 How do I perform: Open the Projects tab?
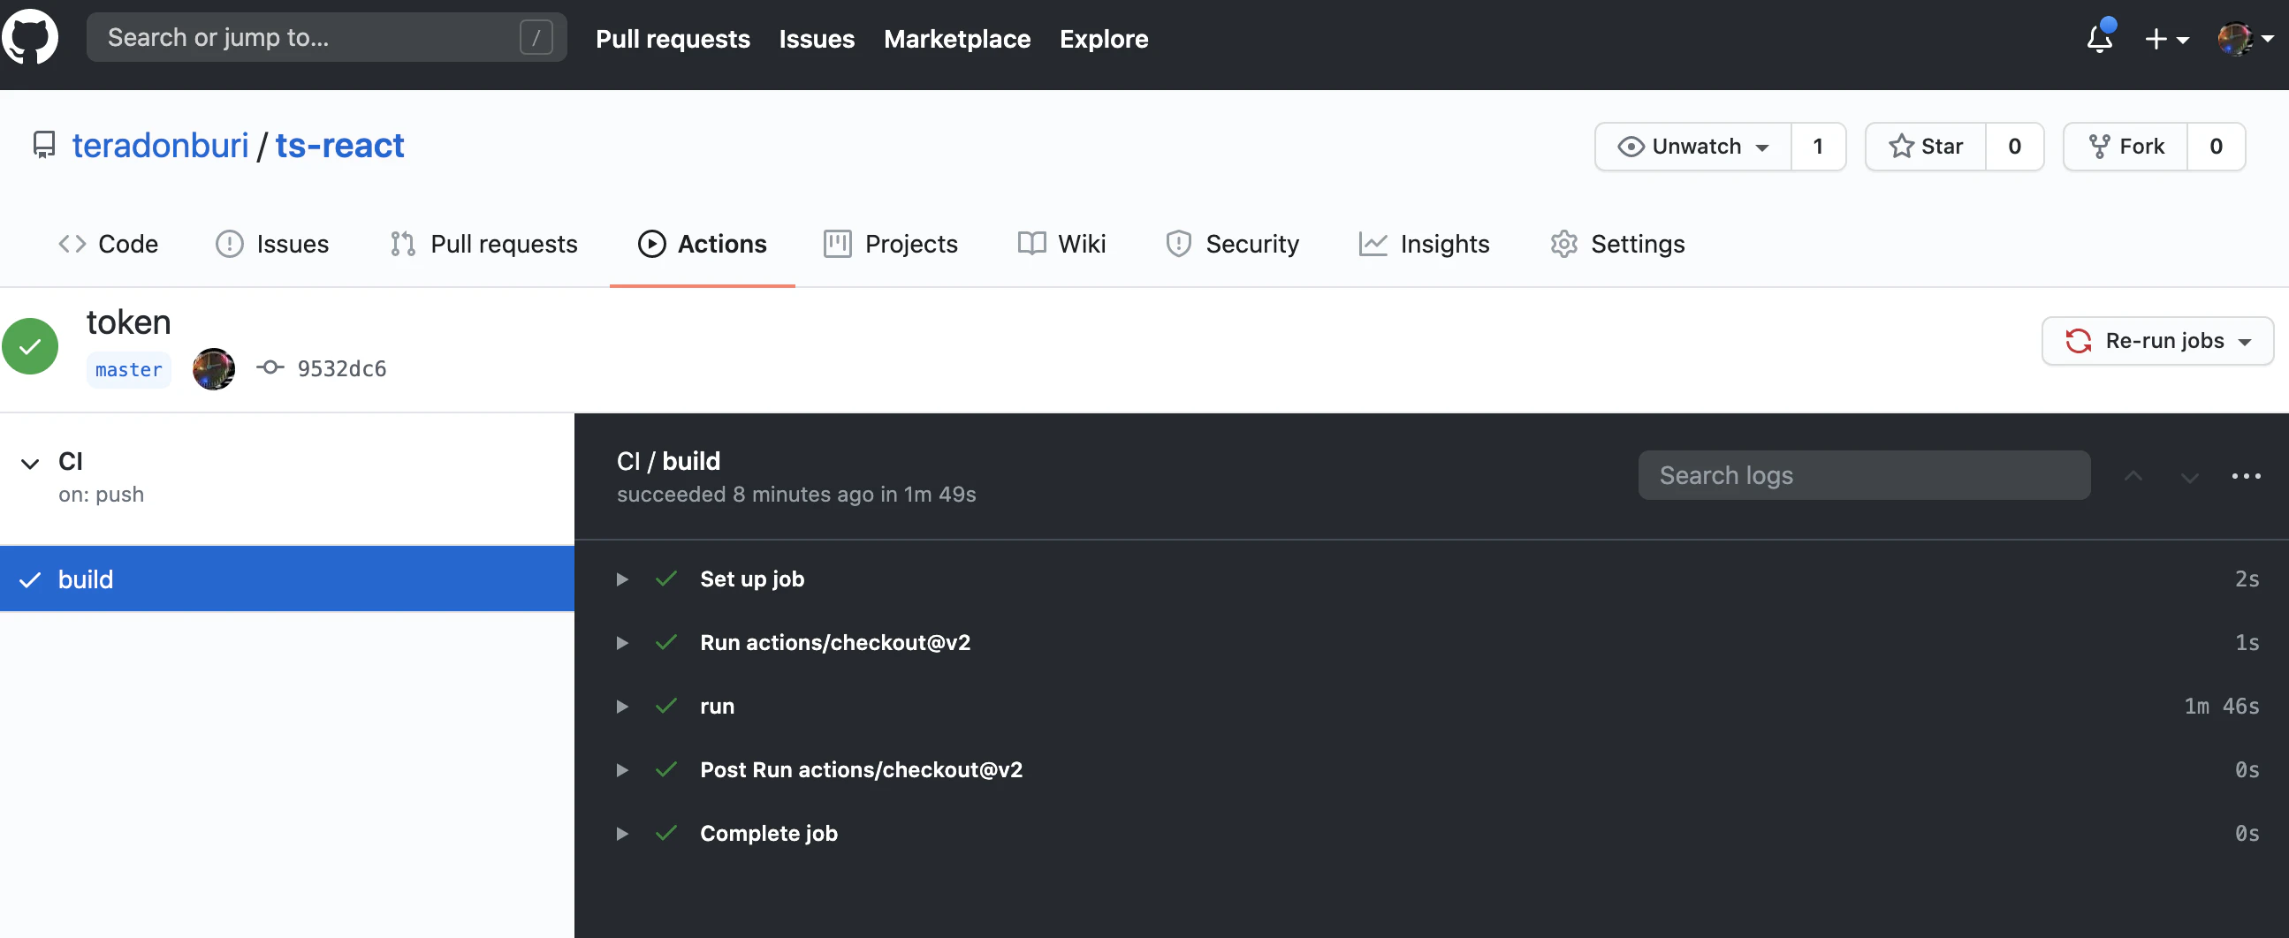point(890,245)
